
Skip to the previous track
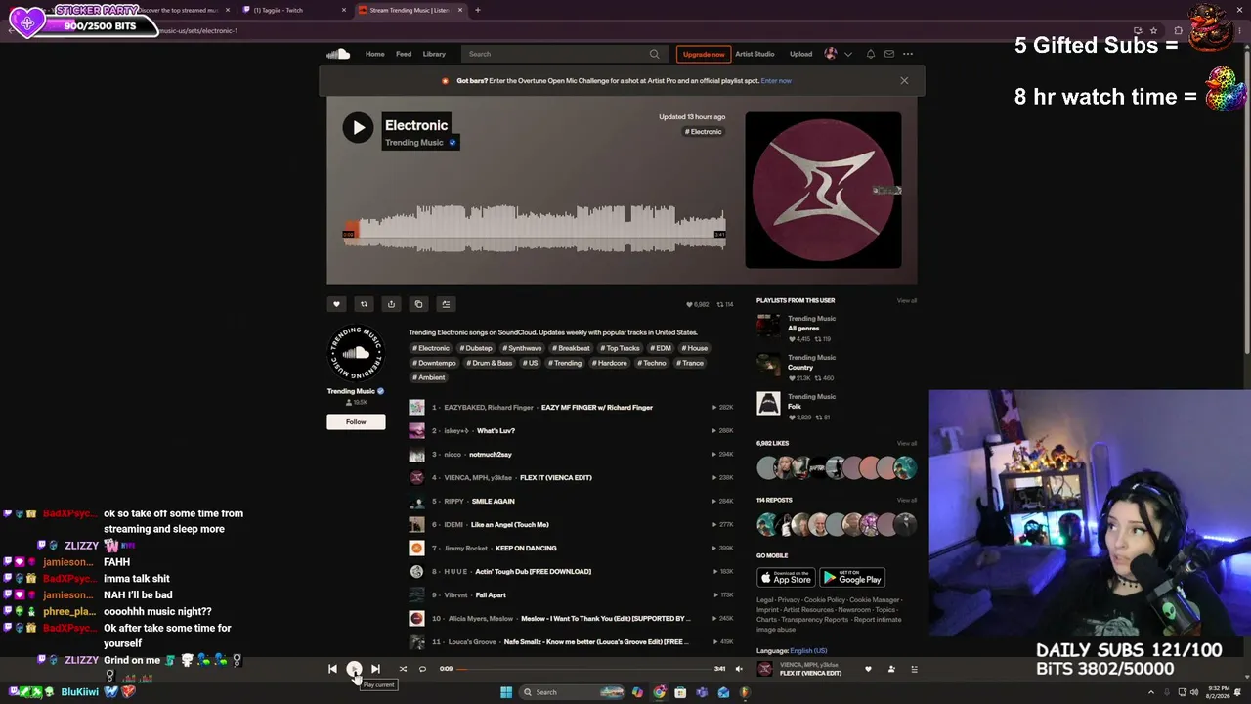click(332, 669)
